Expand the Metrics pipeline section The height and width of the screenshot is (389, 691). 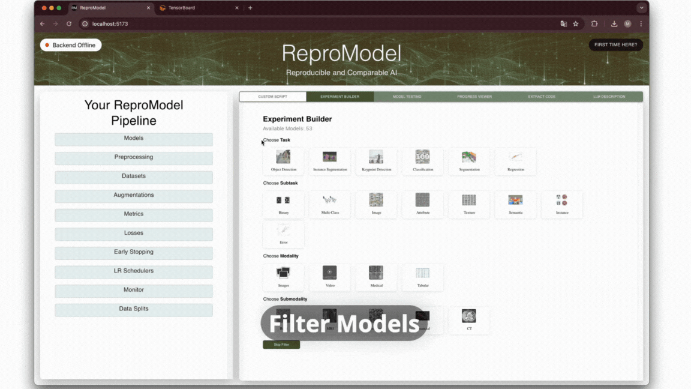coord(134,215)
